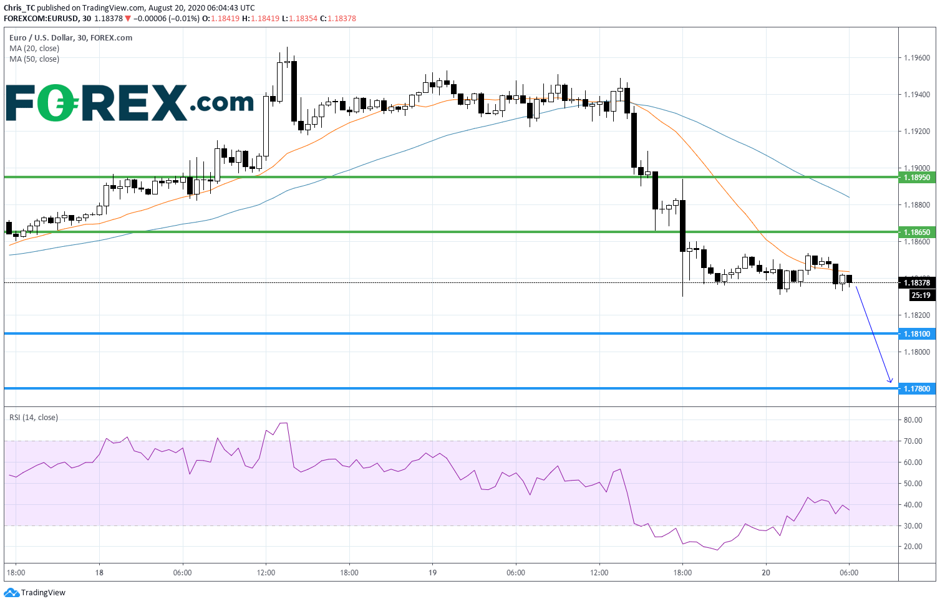Click the current price tag 1.18378

coord(917,283)
